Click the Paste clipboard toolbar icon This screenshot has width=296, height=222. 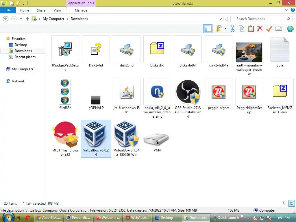pos(251,29)
